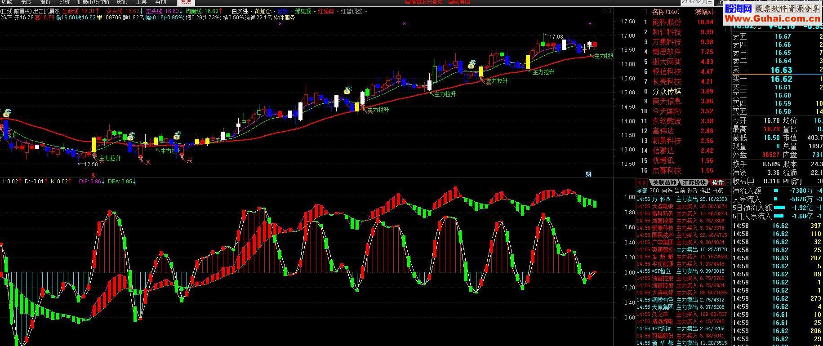Select 能科股份 in the stock list
This screenshot has width=823, height=346.
(x=667, y=22)
